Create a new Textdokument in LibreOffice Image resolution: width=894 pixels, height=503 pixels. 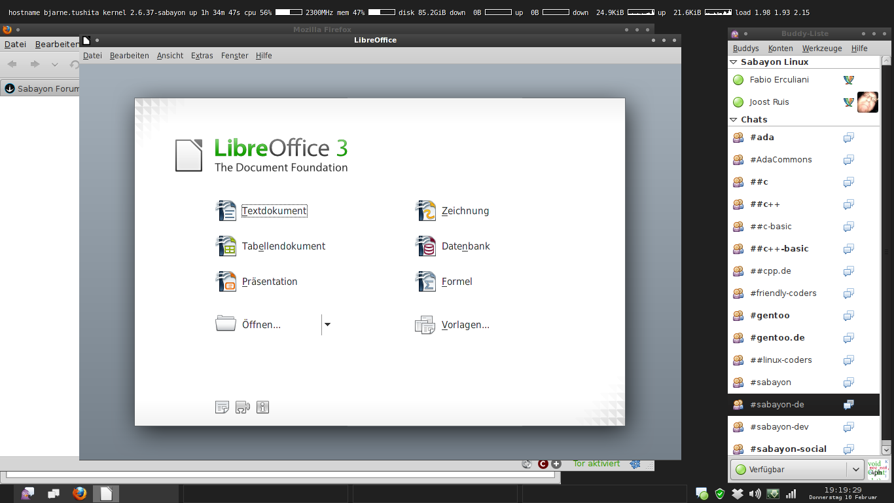click(262, 211)
